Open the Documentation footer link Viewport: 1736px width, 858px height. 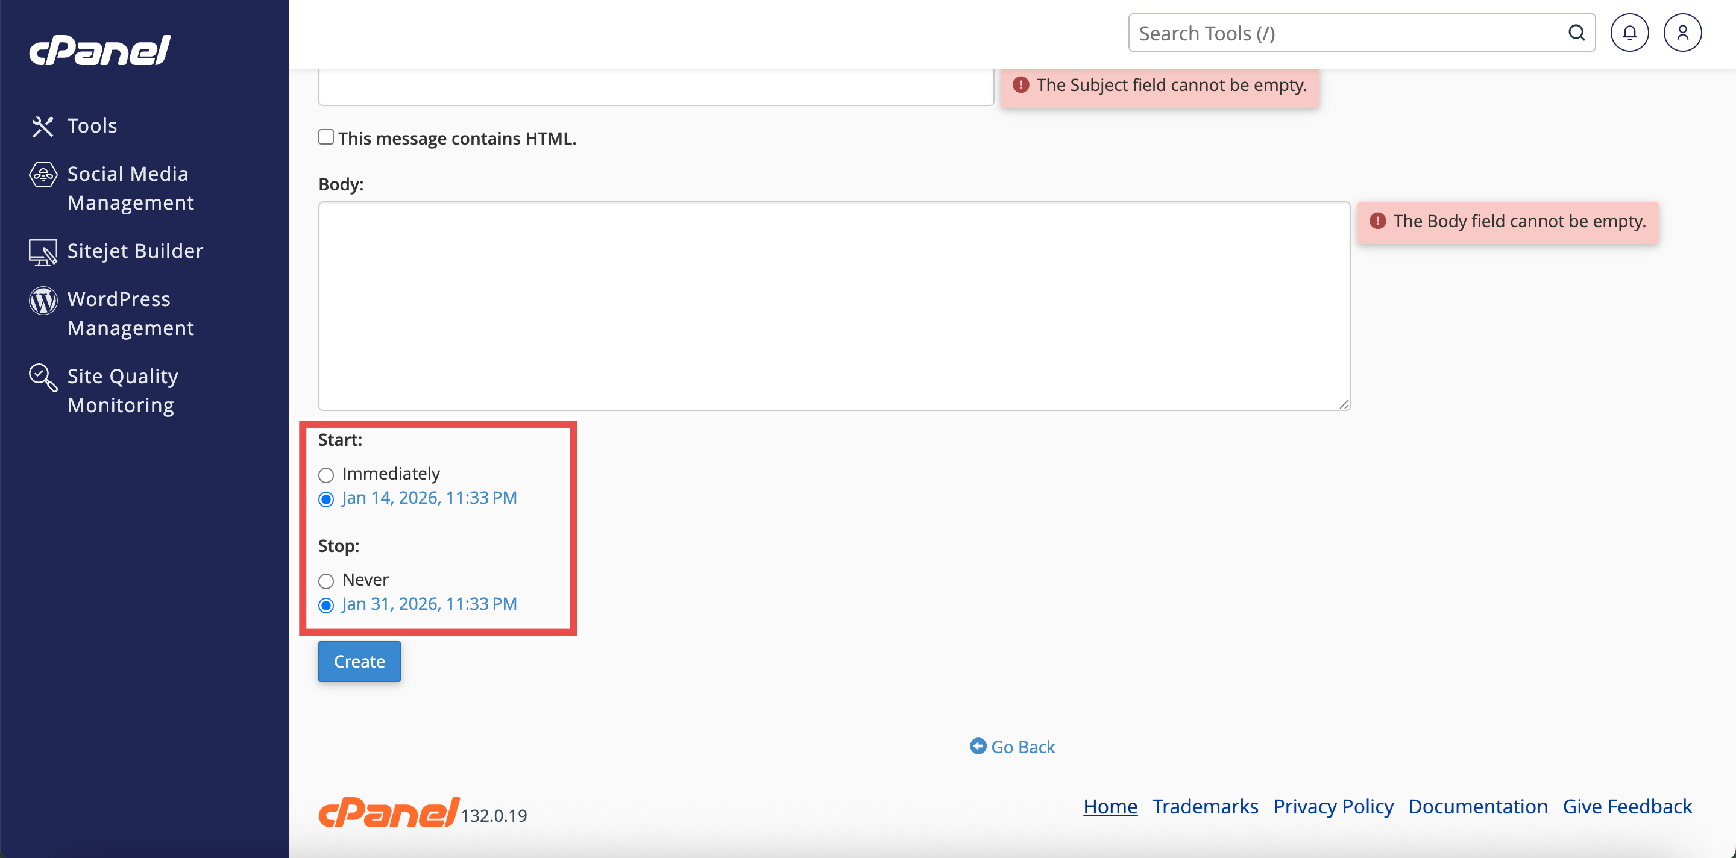coord(1477,806)
